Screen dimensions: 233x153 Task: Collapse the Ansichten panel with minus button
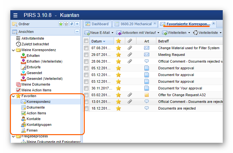tap(77, 32)
